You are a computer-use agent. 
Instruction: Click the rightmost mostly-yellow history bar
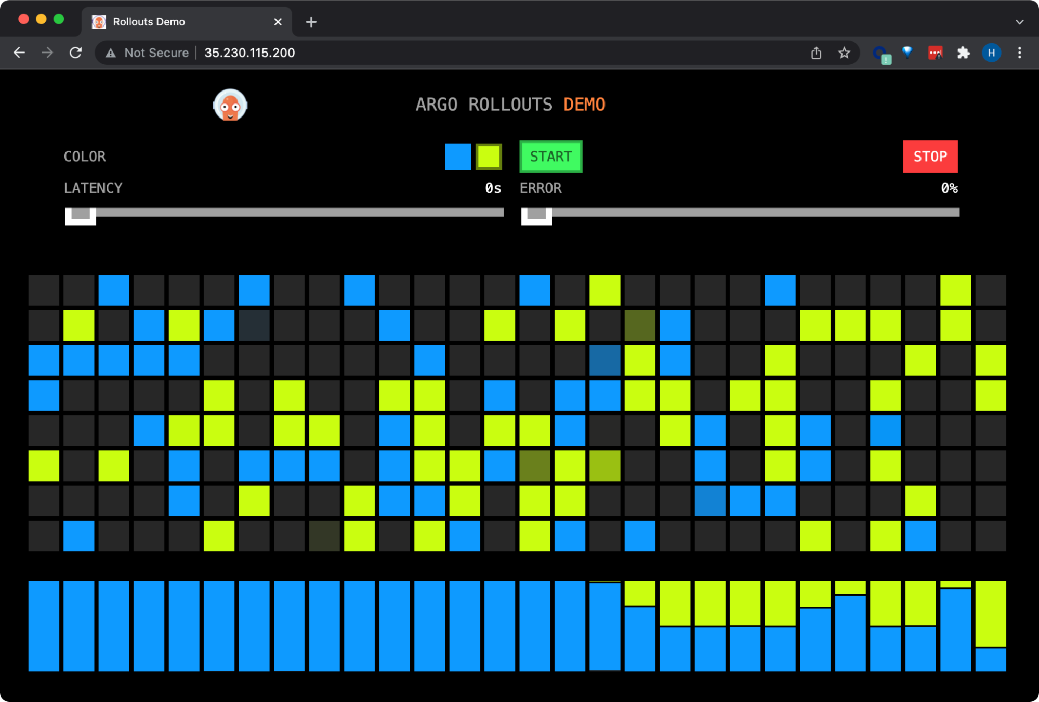click(990, 626)
